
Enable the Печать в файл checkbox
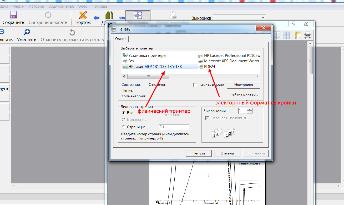click(195, 85)
